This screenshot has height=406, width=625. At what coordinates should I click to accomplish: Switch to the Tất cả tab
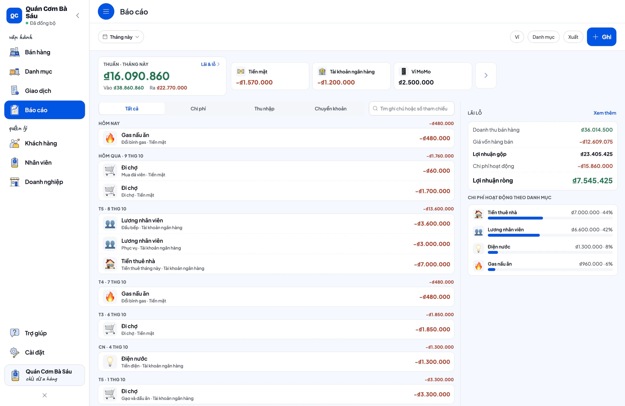(x=132, y=108)
